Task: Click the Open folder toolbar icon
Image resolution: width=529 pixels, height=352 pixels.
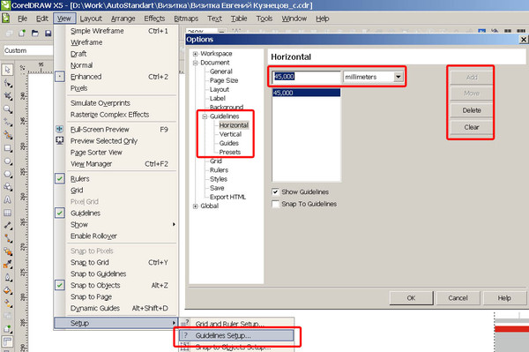Action: click(35, 33)
